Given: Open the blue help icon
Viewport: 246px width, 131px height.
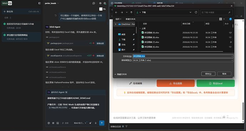Looking at the screenshot, I should pyautogui.click(x=230, y=19).
